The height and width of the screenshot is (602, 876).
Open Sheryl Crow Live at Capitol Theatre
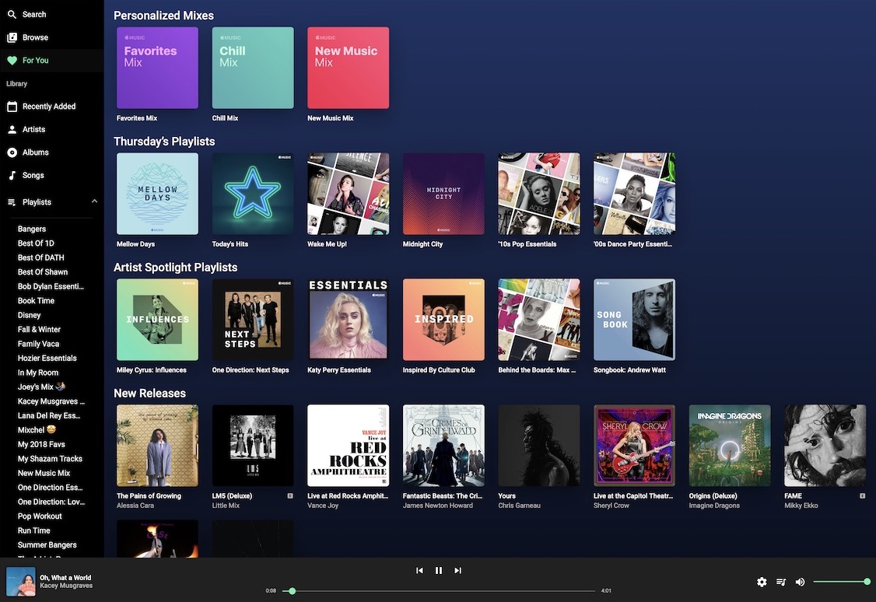click(x=634, y=446)
